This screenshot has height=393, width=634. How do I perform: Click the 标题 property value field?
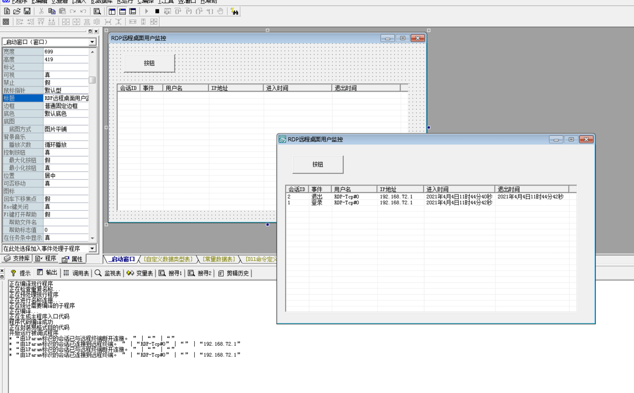66,98
